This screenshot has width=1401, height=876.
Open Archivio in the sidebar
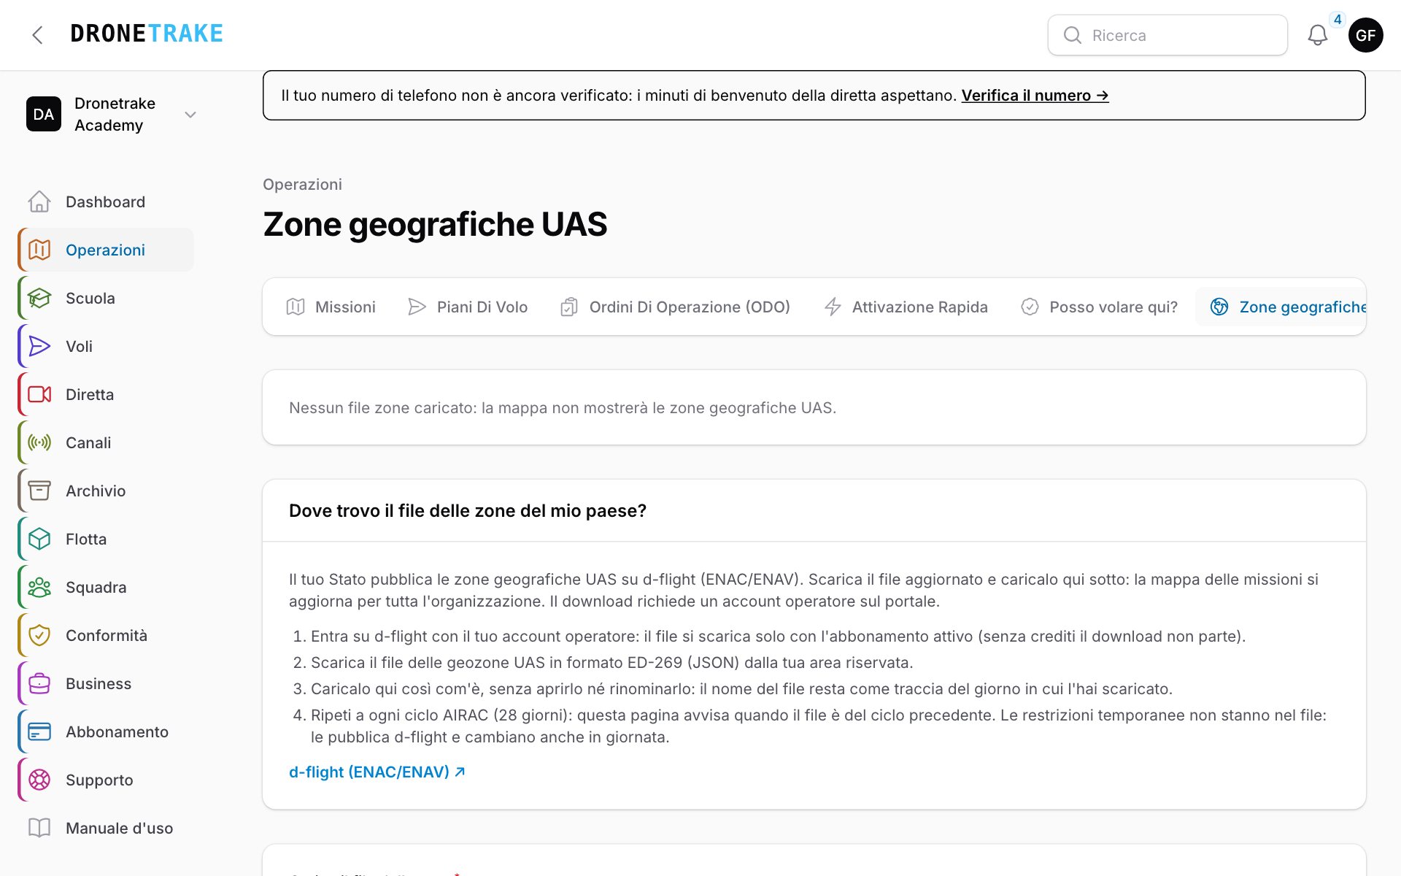107,491
